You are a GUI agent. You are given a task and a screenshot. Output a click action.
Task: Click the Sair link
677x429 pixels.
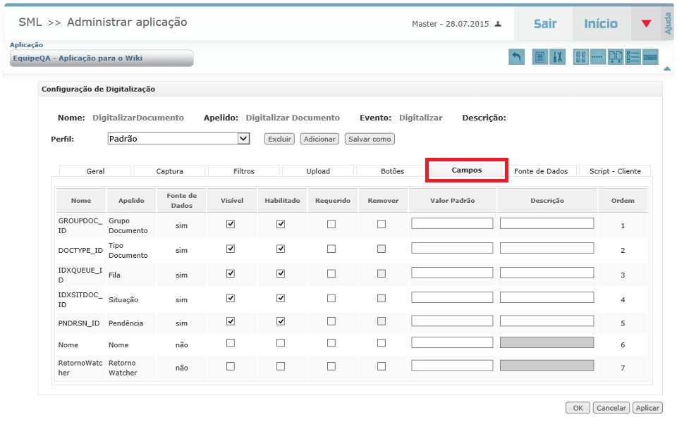pos(544,24)
